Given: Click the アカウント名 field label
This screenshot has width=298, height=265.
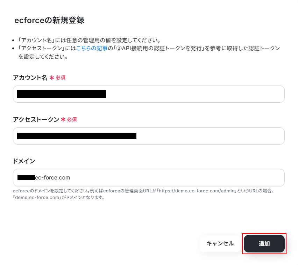Looking at the screenshot, I should coord(30,78).
